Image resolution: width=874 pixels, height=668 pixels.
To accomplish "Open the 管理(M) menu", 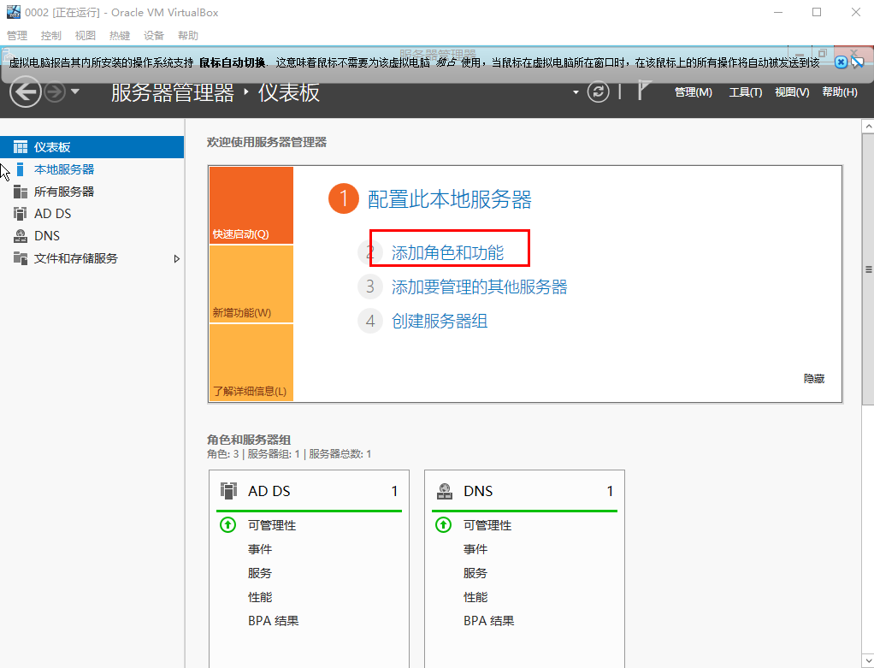I will pyautogui.click(x=693, y=92).
